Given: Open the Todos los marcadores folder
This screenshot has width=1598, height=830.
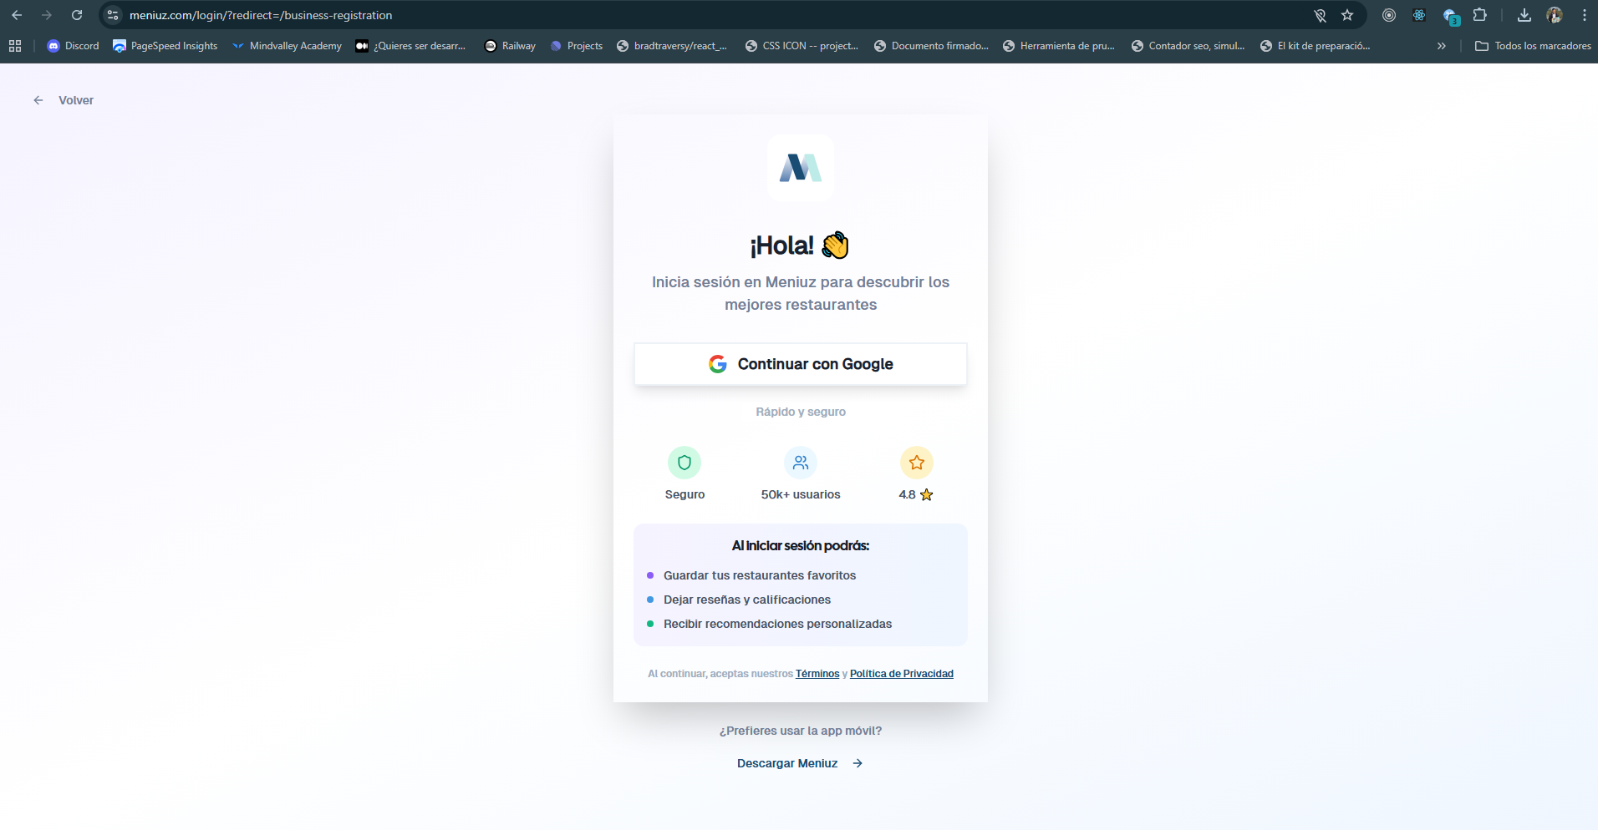Looking at the screenshot, I should tap(1532, 46).
